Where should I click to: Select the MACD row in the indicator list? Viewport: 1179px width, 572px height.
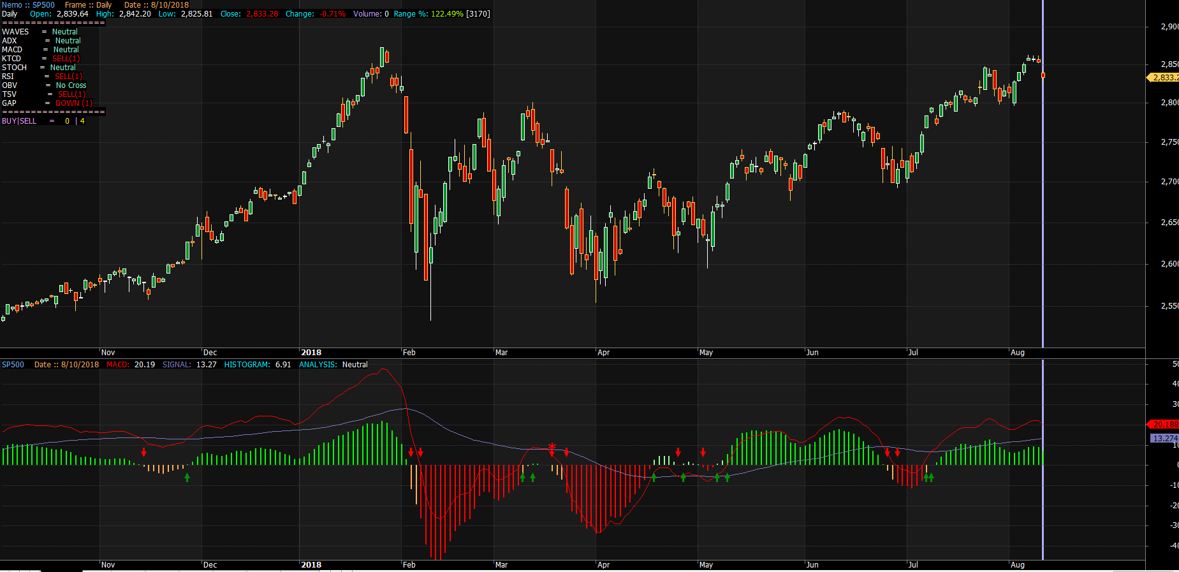click(x=40, y=49)
